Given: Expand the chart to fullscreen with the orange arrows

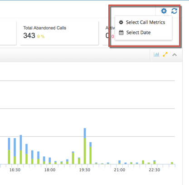Looking at the screenshot, I should coord(165,55).
